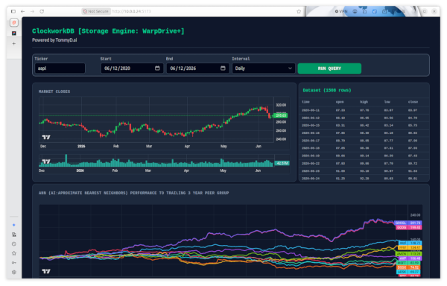Click the 'MARKET CLOSES' chart title
This screenshot has height=286, width=447.
pyautogui.click(x=54, y=92)
